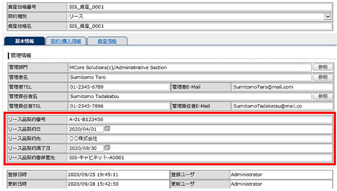Focus the リース品契約書保管先 field
Image resolution: width=337 pixels, height=191 pixels.
click(x=200, y=158)
